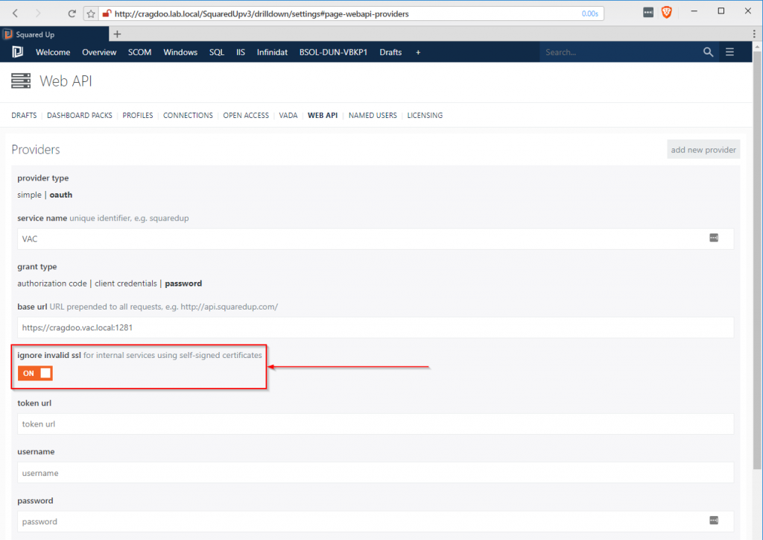Switch to the DRAFTS settings tab

24,116
